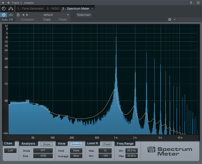The image size is (202, 164).
Task: Switch to the 2 - IVGI2 tab
Action: (x=53, y=8)
